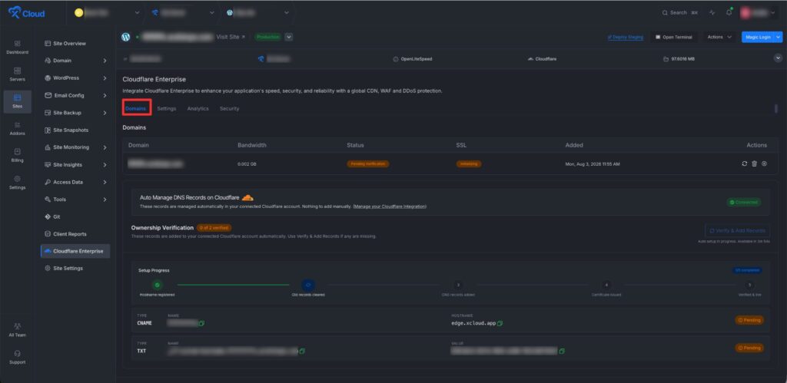Click the Open Terminal button

tap(673, 37)
